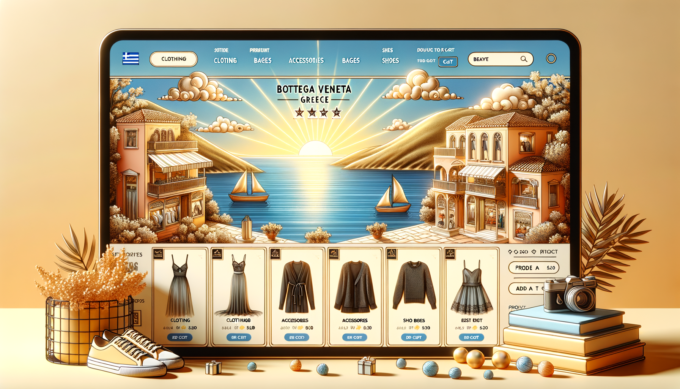Click the SHO BGES product label
The image size is (680, 389).
pyautogui.click(x=414, y=320)
